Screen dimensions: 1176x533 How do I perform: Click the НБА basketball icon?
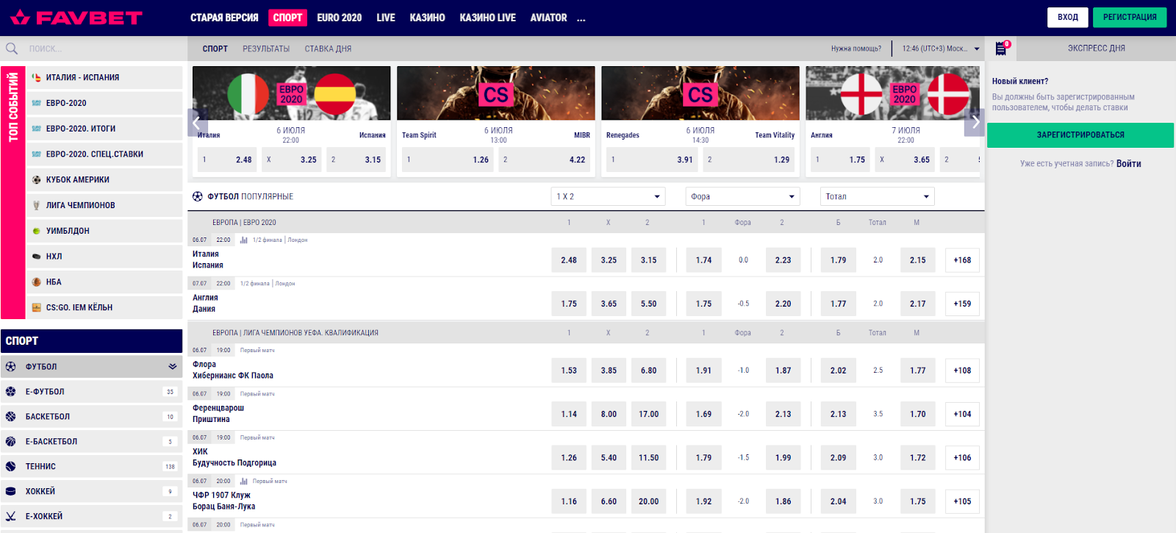point(36,282)
